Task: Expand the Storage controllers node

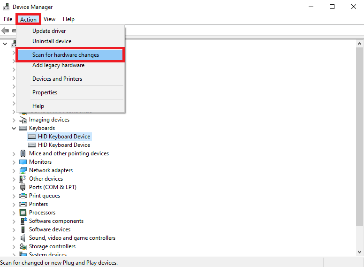Action: point(14,247)
